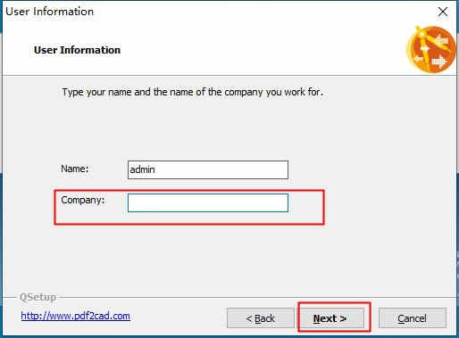
Task: Click the separator line next to QSetup
Action: pyautogui.click(x=257, y=297)
